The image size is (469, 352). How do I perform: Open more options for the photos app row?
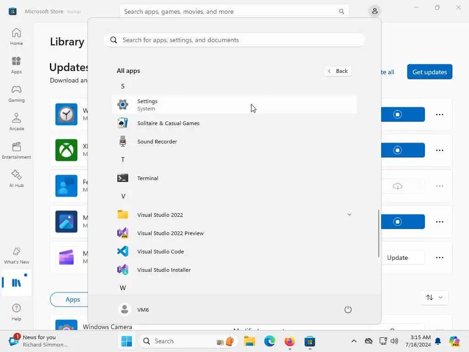[439, 221]
